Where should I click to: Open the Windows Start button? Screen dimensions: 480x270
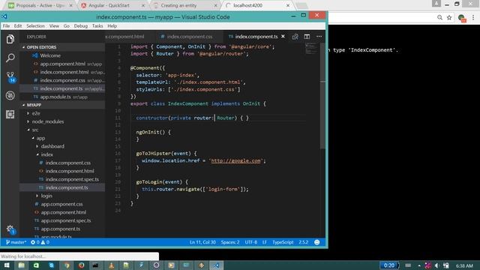(7, 265)
